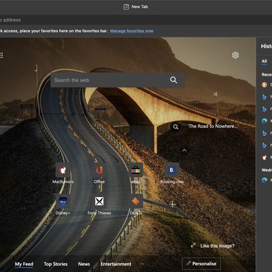Add a new quick link with plus

[x=172, y=204]
